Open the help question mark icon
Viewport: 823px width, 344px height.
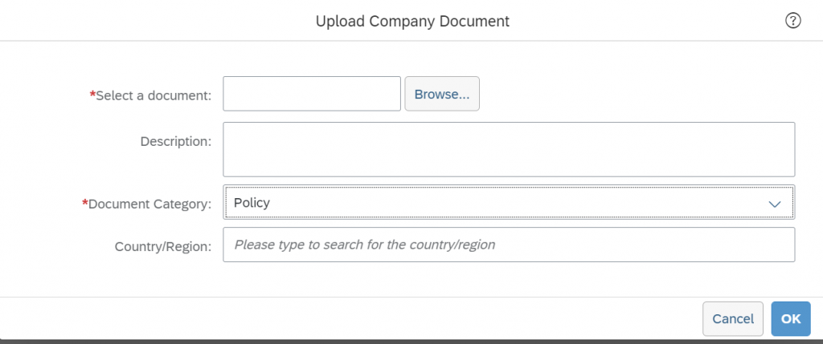[792, 21]
